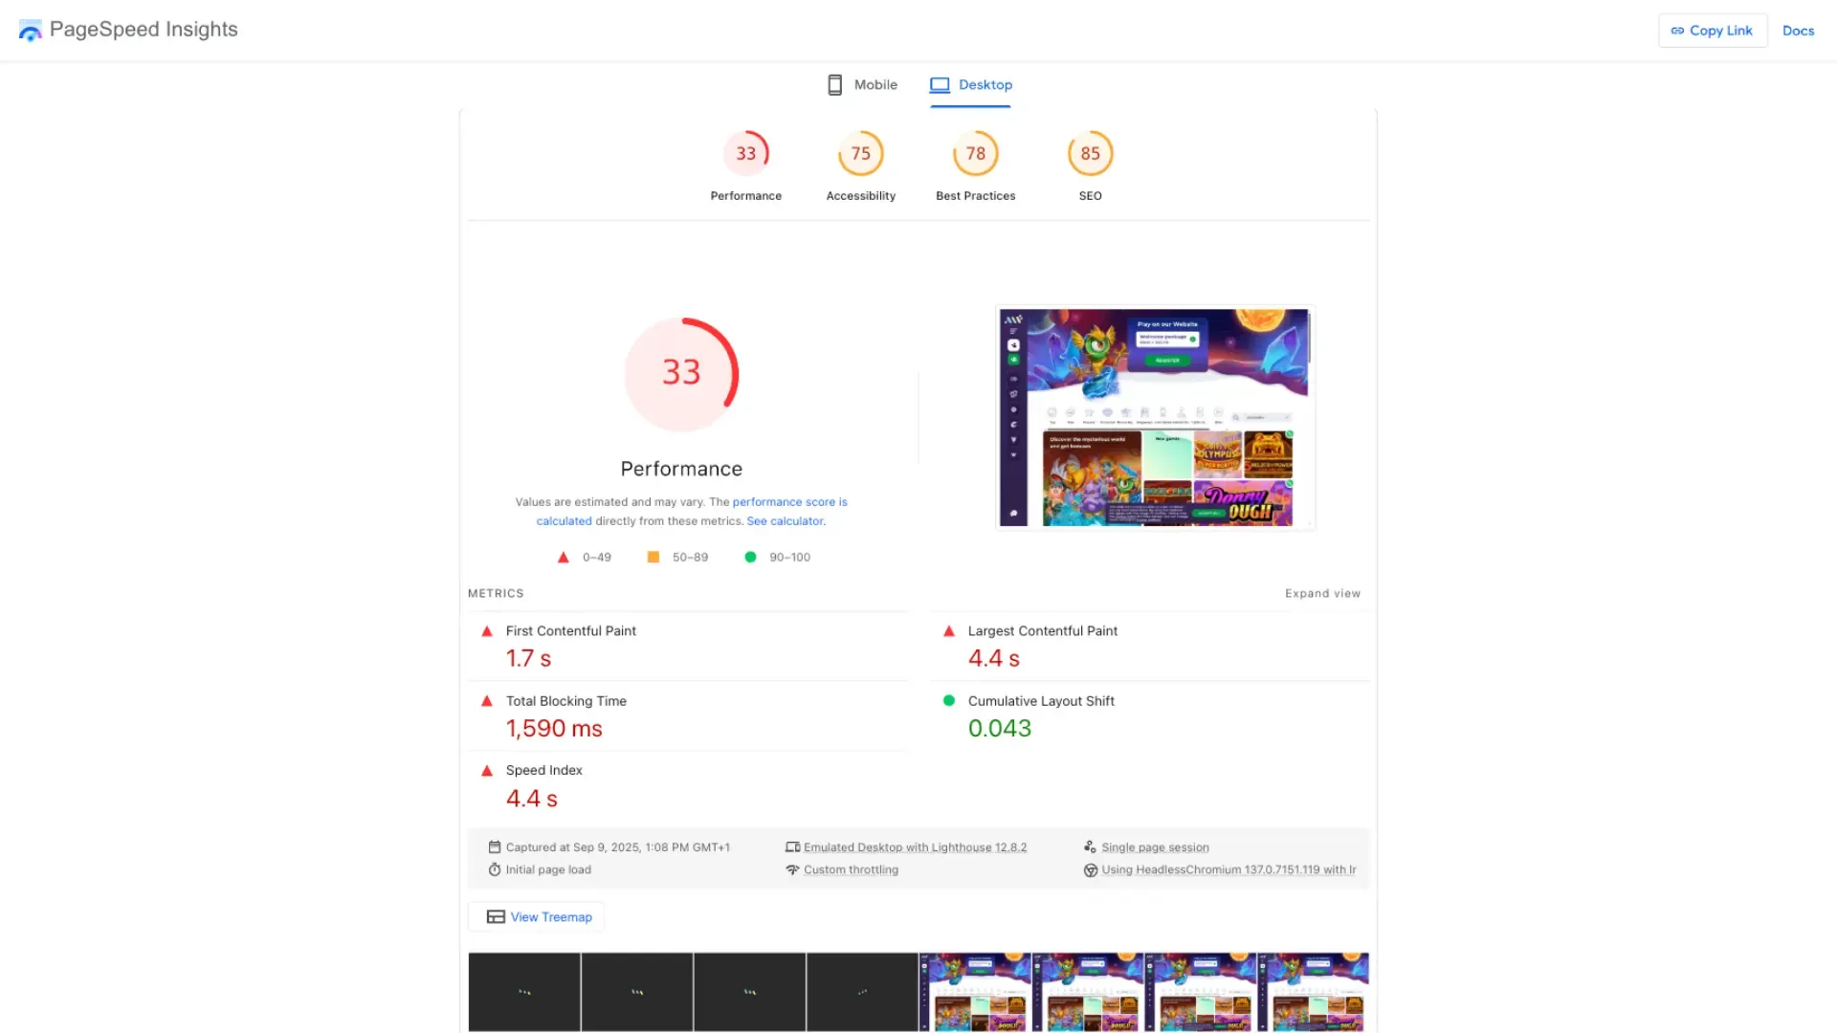The image size is (1837, 1033).
Task: Click the large 33 performance gauge
Action: click(681, 374)
